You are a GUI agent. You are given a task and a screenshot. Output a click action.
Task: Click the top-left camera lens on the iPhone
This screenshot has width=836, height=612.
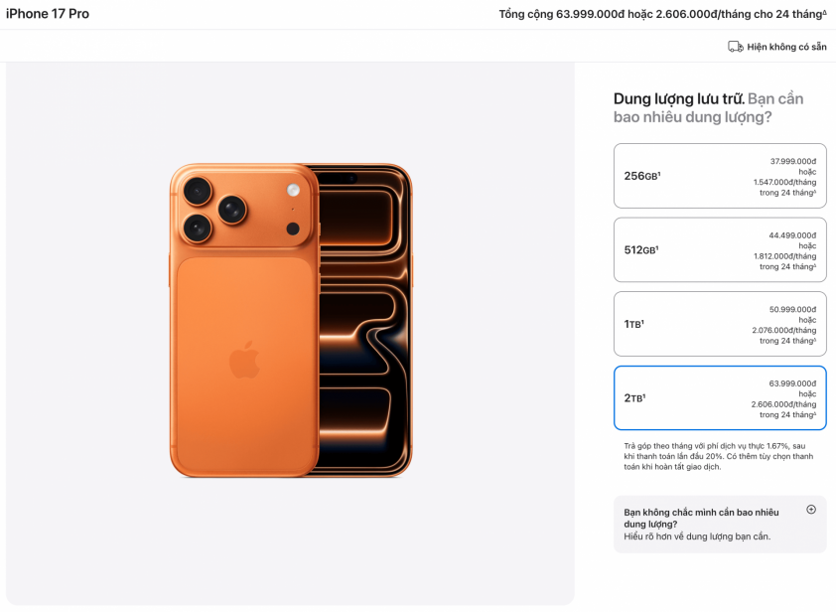(x=198, y=190)
